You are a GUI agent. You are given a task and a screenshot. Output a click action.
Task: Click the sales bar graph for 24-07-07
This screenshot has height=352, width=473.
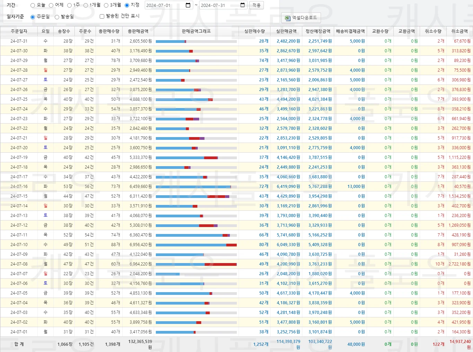pos(196,274)
